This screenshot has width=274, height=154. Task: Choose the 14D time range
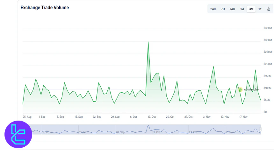232,9
